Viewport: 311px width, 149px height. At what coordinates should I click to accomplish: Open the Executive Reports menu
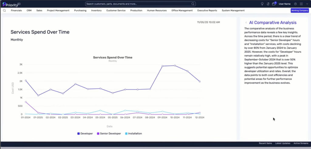coord(207,11)
